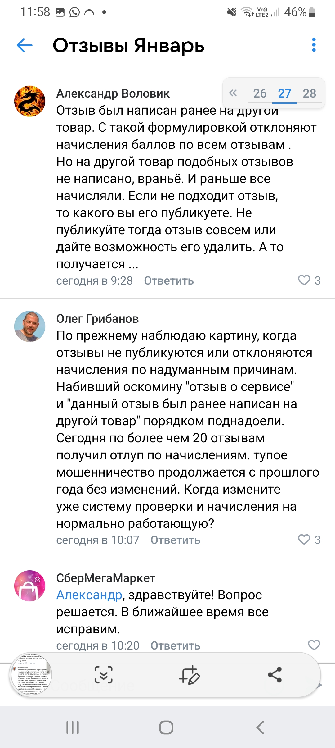Image resolution: width=335 pixels, height=748 pixels.
Task: Open Олег Грибанов's profile photo
Action: (30, 326)
